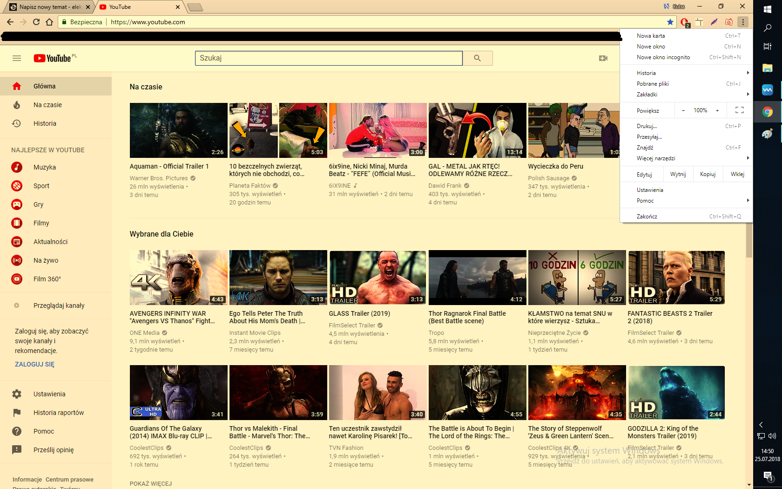Open YouTube Pomoc help in sidebar

[x=56, y=431]
